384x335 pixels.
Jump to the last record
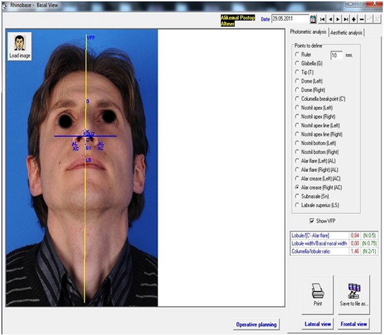(x=346, y=20)
